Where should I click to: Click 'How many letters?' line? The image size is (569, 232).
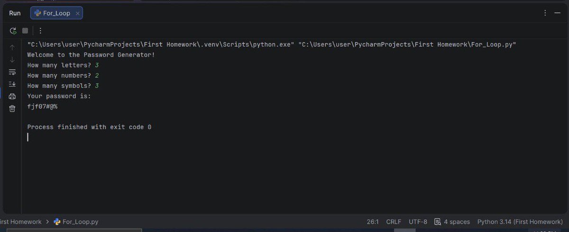click(x=63, y=65)
